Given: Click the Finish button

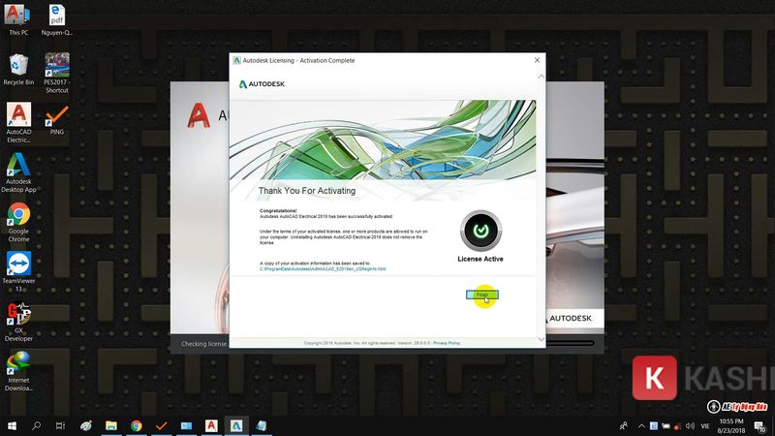Looking at the screenshot, I should point(481,295).
